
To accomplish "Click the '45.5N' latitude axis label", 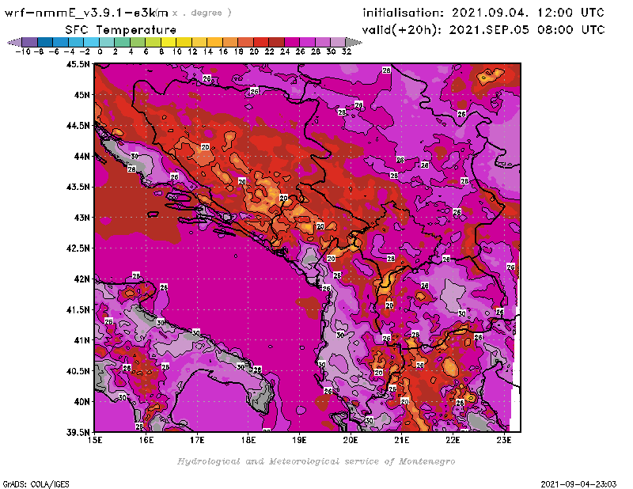I will pyautogui.click(x=78, y=64).
